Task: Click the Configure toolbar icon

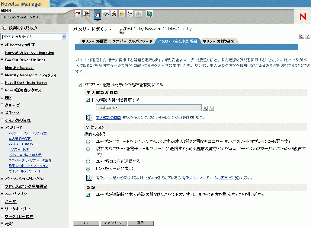Action: coord(114,14)
